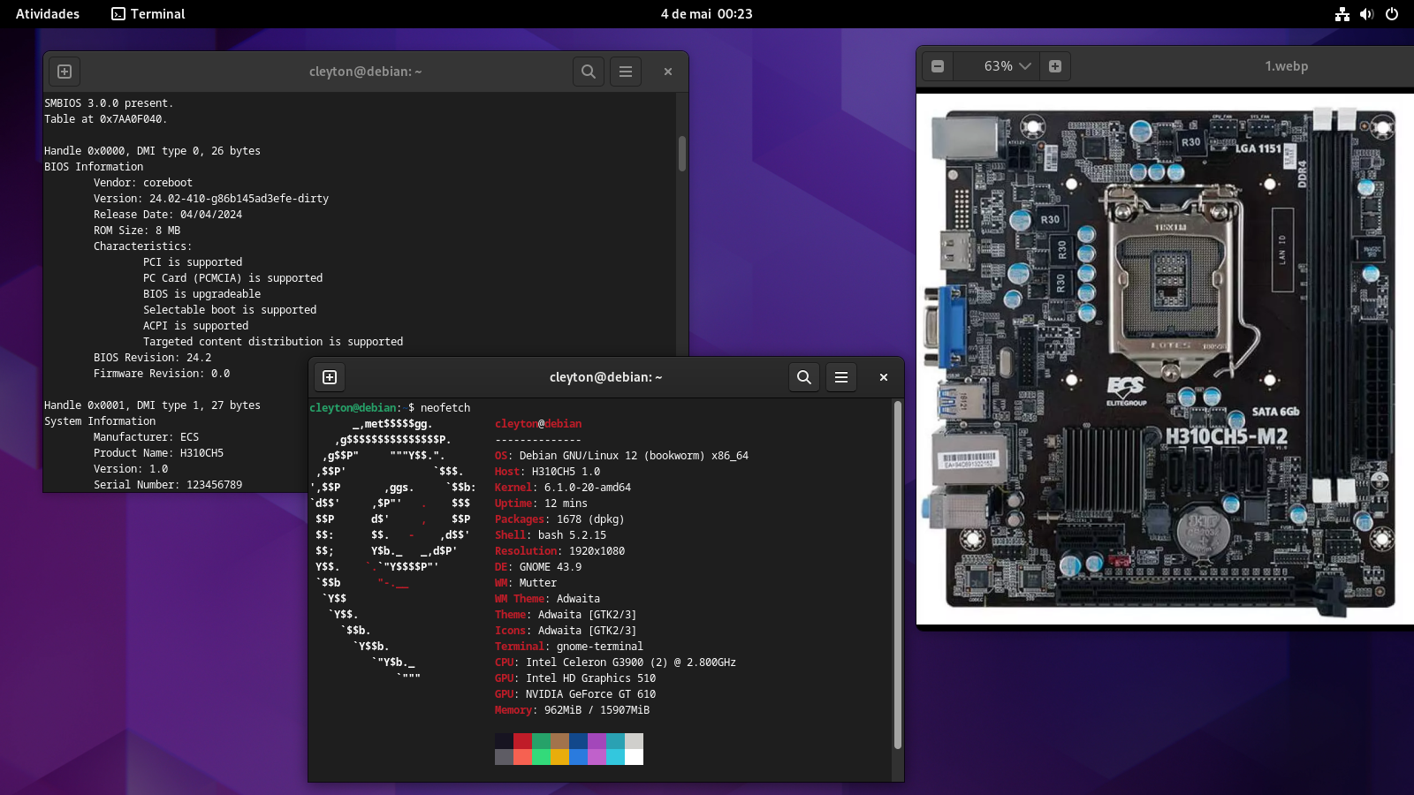The height and width of the screenshot is (795, 1414).
Task: Open the 63% zoom level dropdown
Action: 1007,66
